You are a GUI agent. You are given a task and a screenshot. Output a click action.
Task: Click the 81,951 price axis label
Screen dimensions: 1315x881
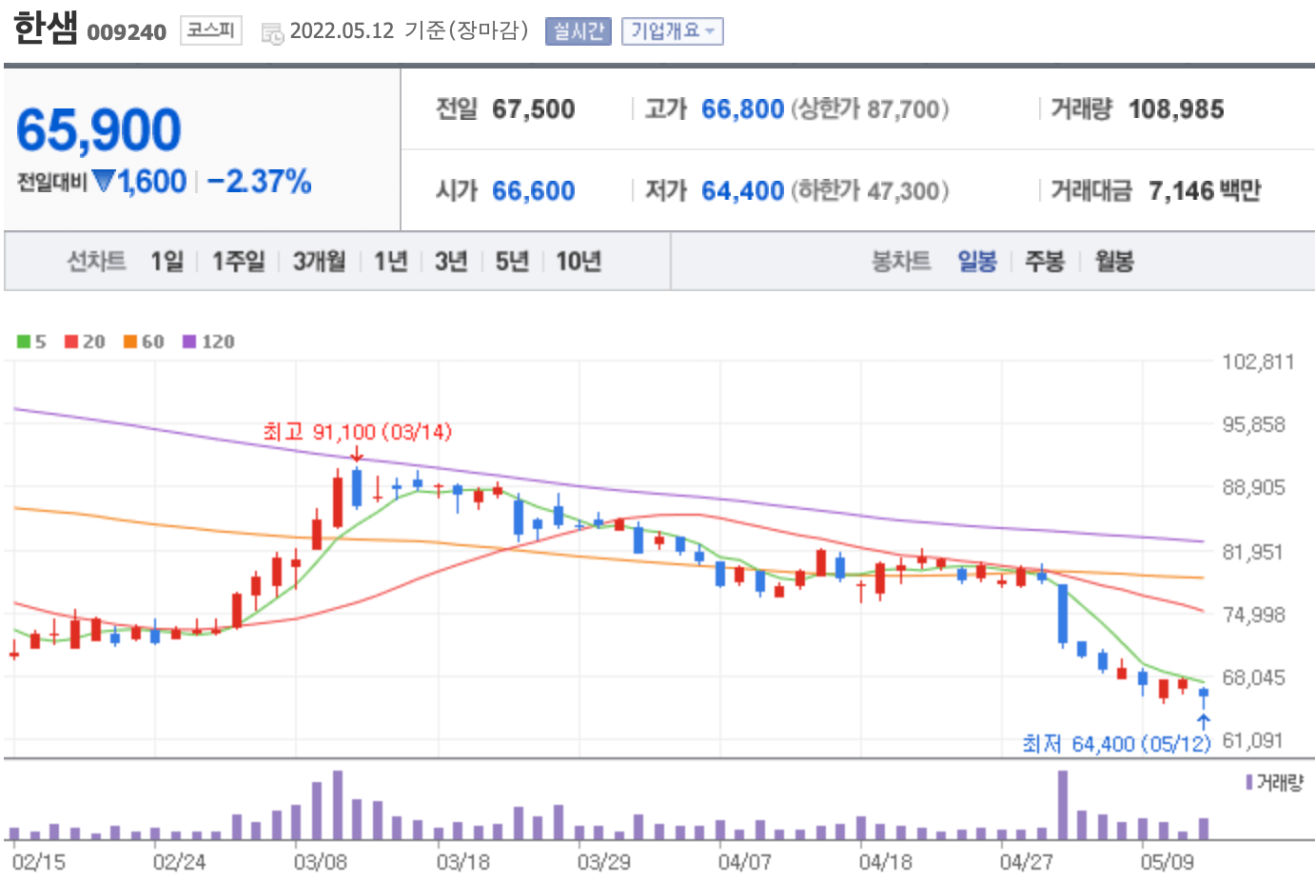pyautogui.click(x=1253, y=552)
